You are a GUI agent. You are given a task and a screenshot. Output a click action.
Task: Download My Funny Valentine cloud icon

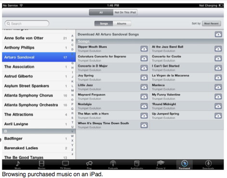coord(218,97)
